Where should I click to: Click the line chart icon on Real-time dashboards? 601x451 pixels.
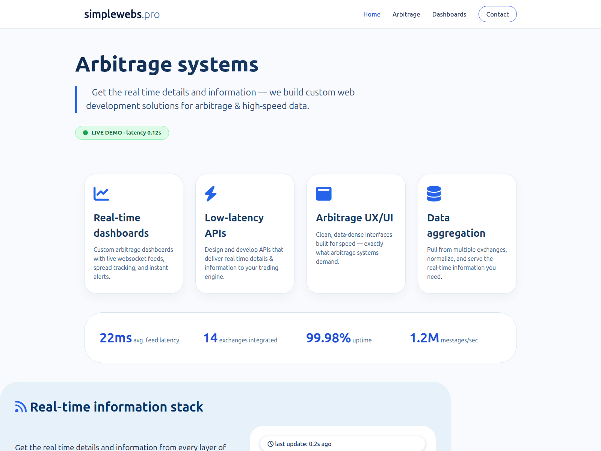click(101, 194)
